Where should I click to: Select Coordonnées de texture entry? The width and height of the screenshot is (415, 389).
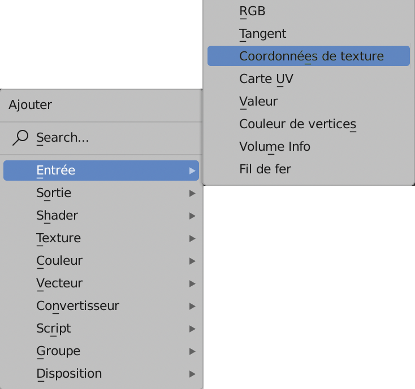[311, 56]
